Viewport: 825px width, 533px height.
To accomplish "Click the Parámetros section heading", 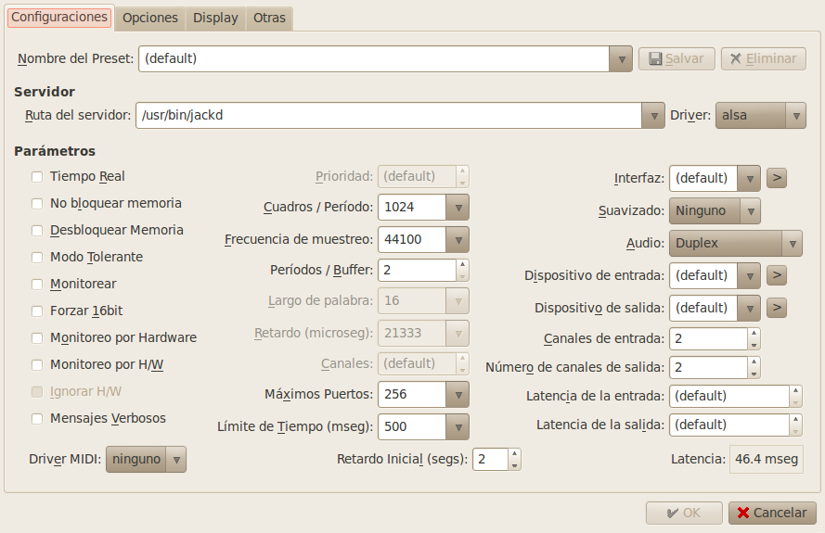I will pos(55,151).
